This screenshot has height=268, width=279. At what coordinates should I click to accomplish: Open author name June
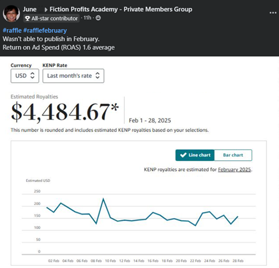coord(30,9)
